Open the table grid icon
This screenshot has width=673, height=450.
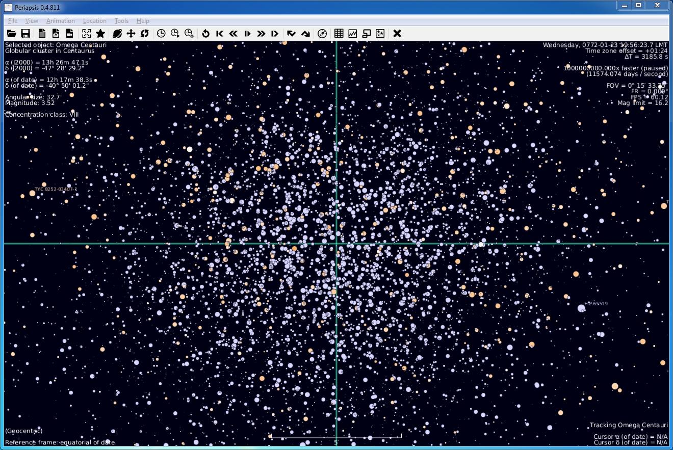tap(339, 34)
